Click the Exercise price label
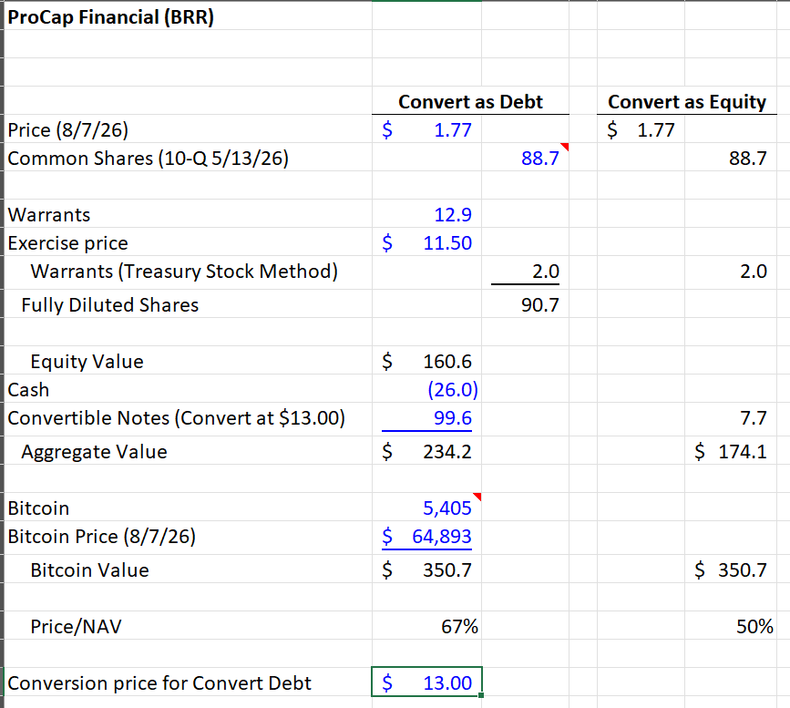 [x=68, y=243]
